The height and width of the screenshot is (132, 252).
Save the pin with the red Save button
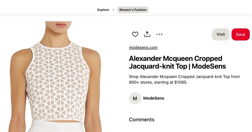(x=240, y=34)
